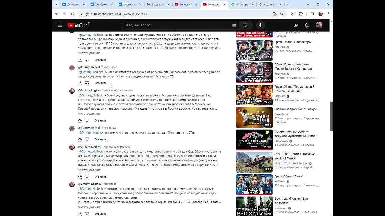Expand 'Читать дальше' under 'вы невнимательно читали' comment
Viewport: 385px width, 216px height.
pyautogui.click(x=89, y=53)
